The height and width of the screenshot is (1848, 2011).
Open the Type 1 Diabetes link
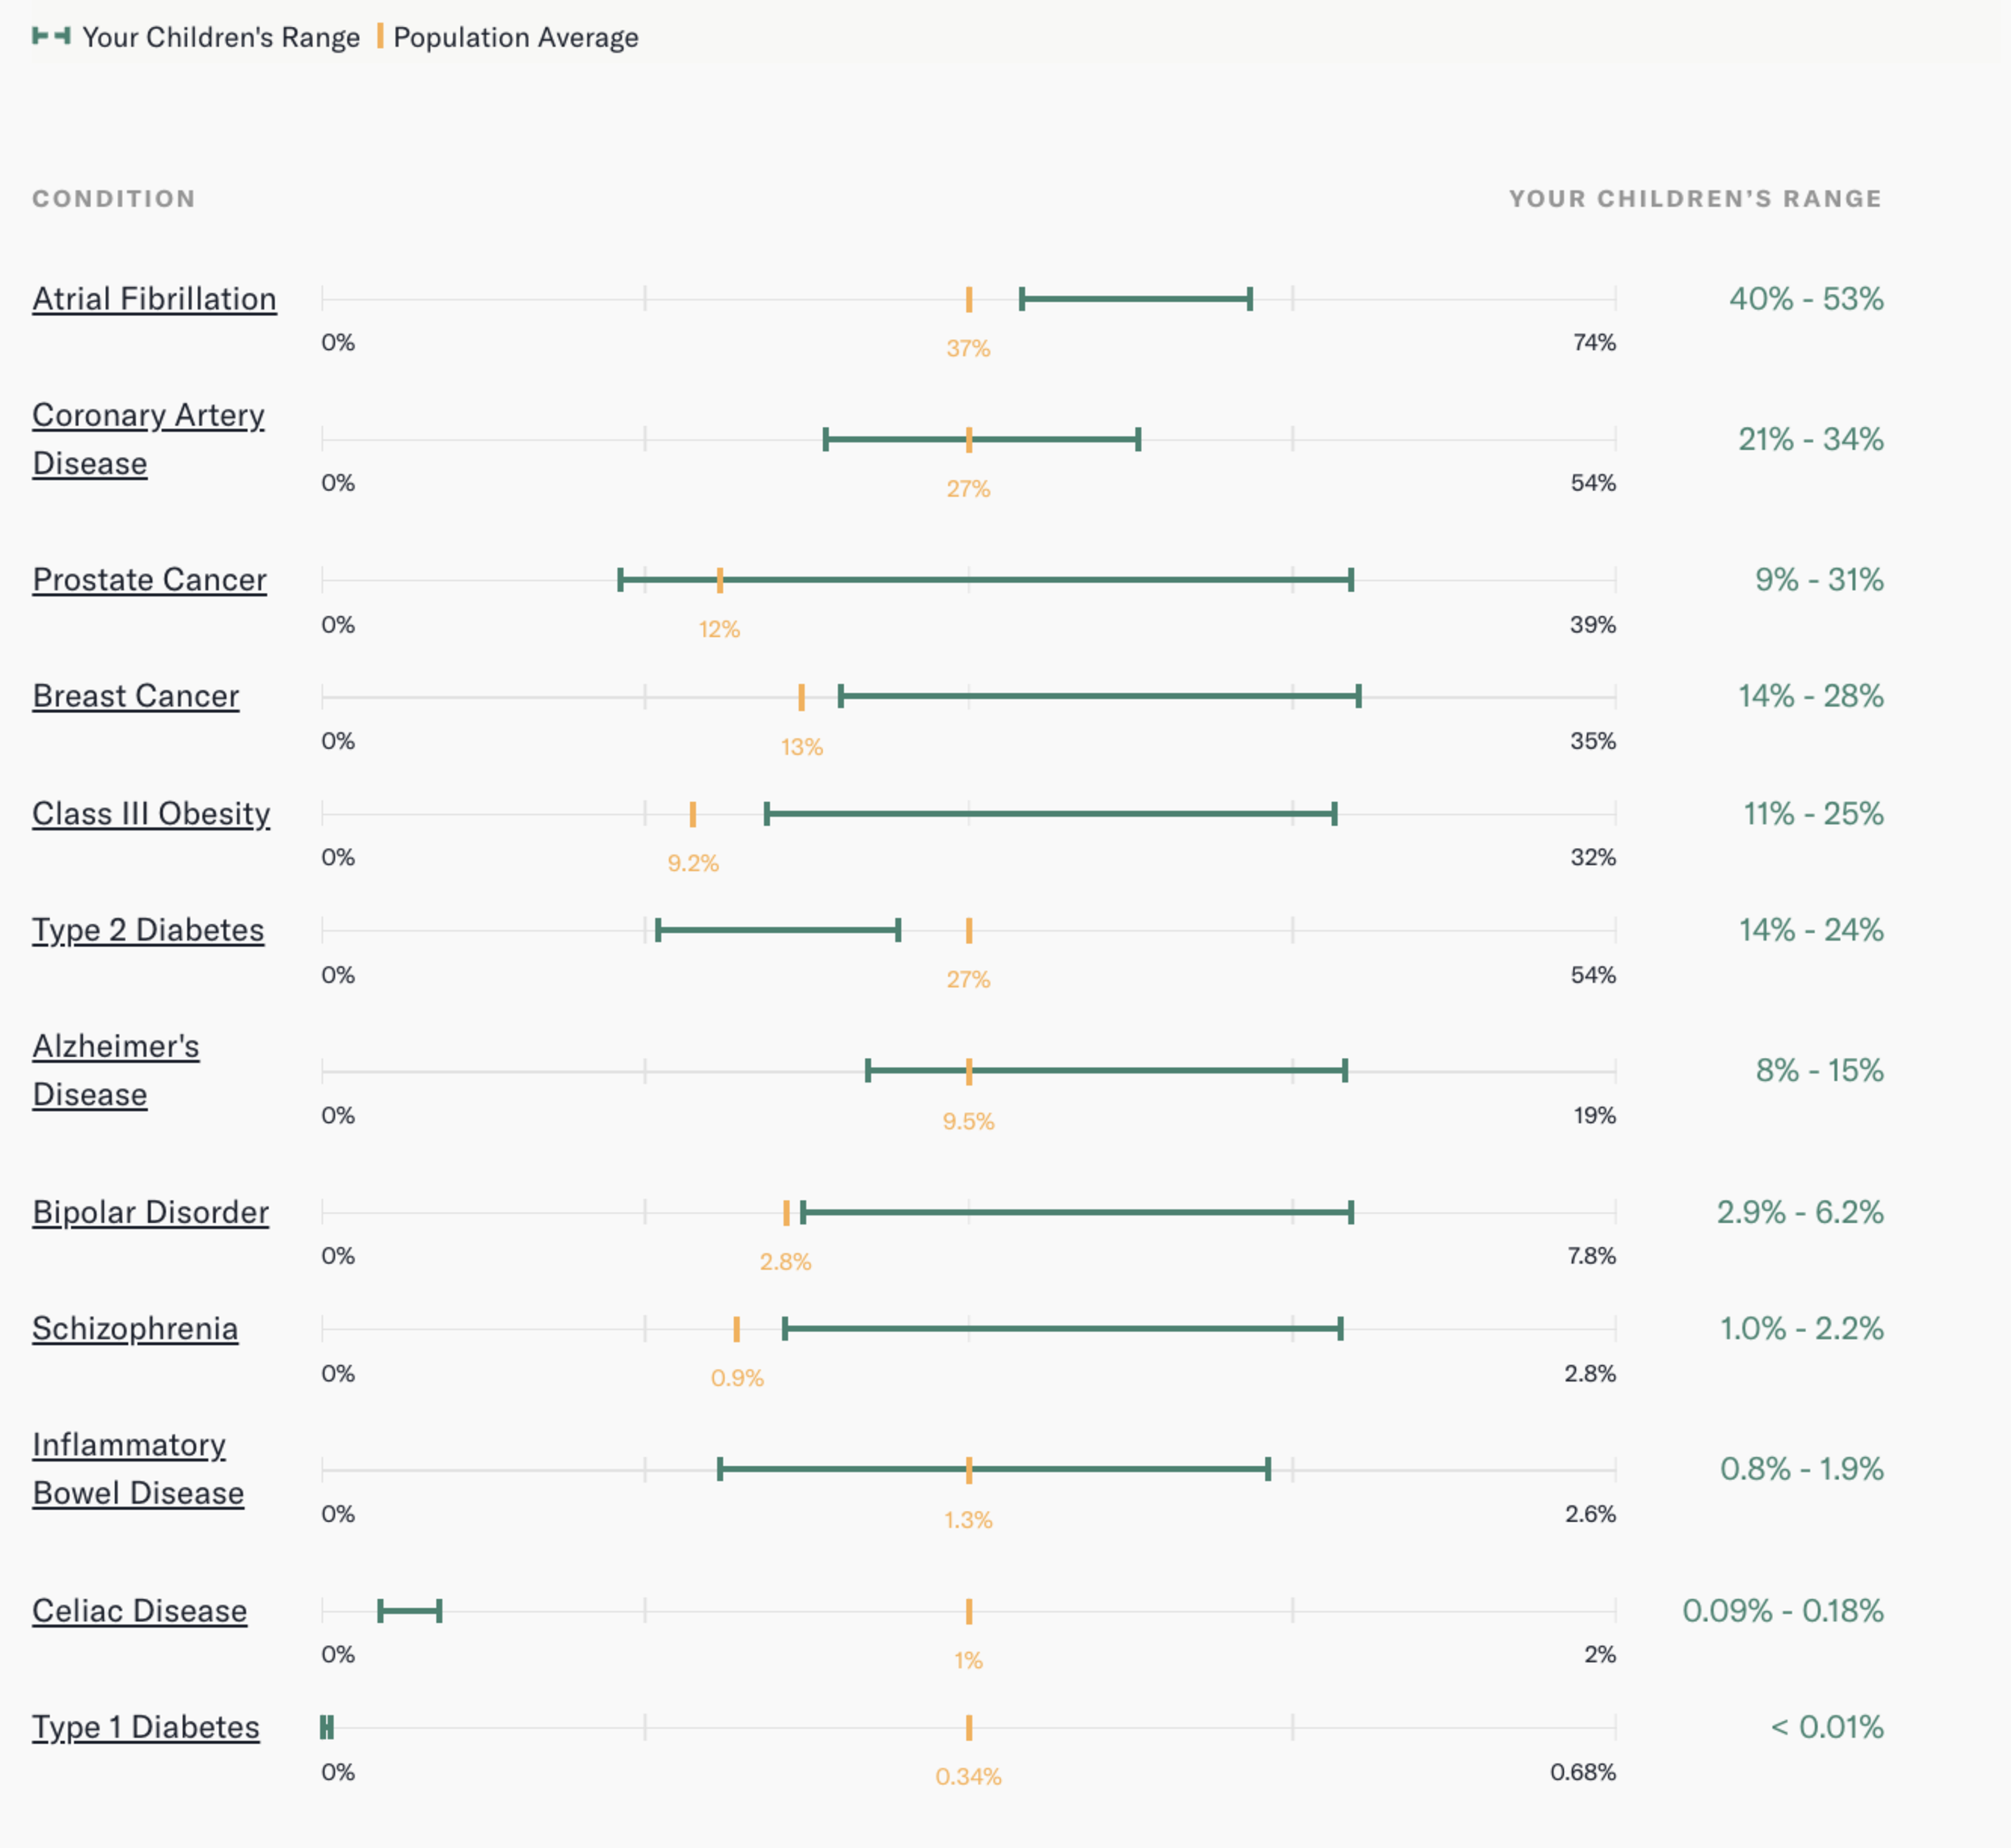pyautogui.click(x=146, y=1727)
